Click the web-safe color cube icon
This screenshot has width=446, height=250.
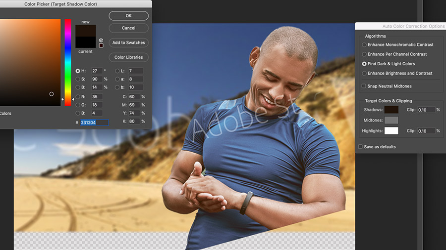pos(101,40)
